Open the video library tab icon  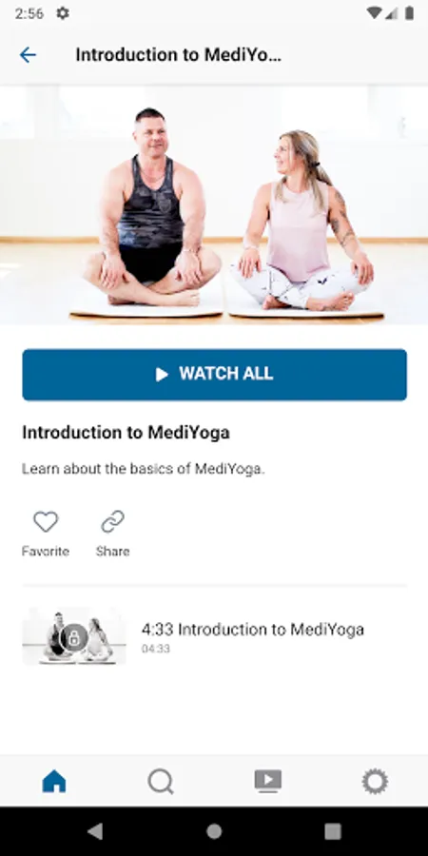pos(268,781)
